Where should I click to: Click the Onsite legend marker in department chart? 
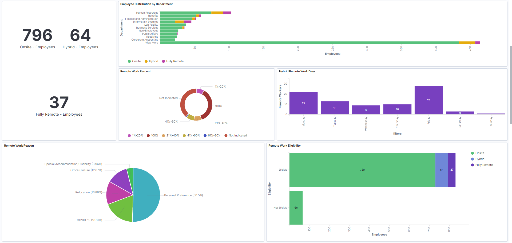click(129, 61)
